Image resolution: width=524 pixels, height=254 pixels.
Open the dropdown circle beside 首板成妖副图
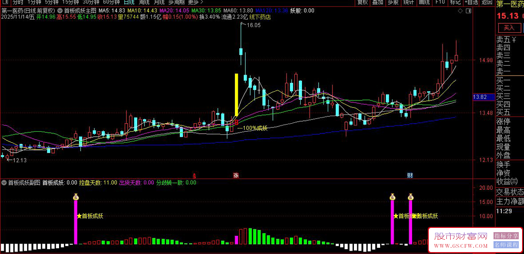click(x=4, y=183)
